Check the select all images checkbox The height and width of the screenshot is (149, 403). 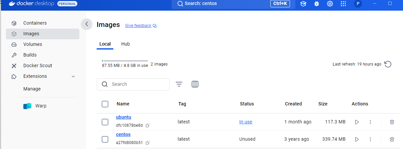tap(105, 104)
